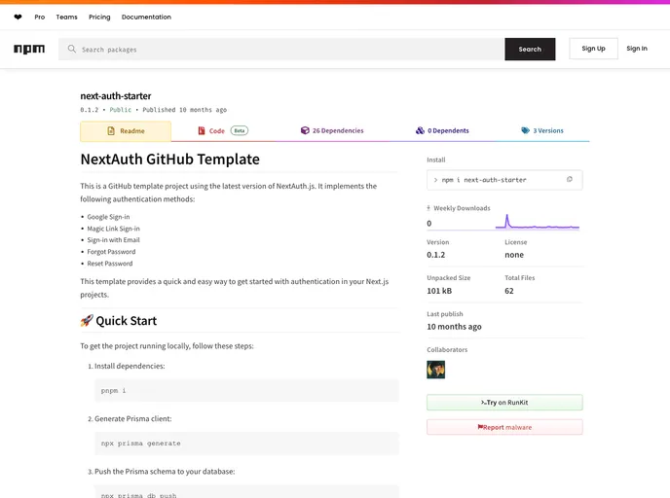
Task: Go to the Pricing page
Action: click(x=99, y=18)
